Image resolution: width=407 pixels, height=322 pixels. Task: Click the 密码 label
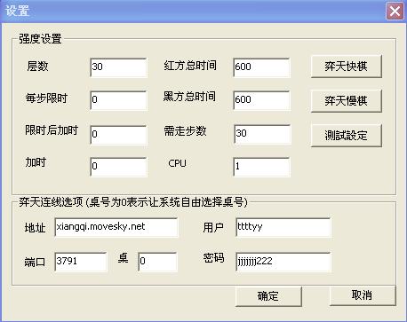pyautogui.click(x=213, y=258)
